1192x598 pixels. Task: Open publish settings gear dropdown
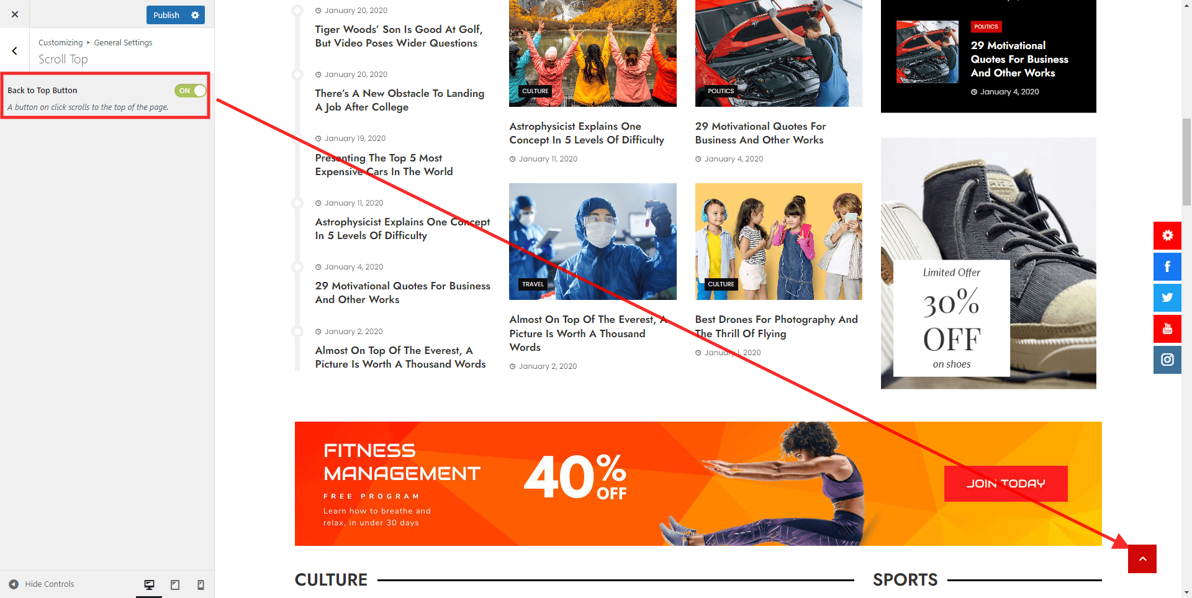[195, 15]
